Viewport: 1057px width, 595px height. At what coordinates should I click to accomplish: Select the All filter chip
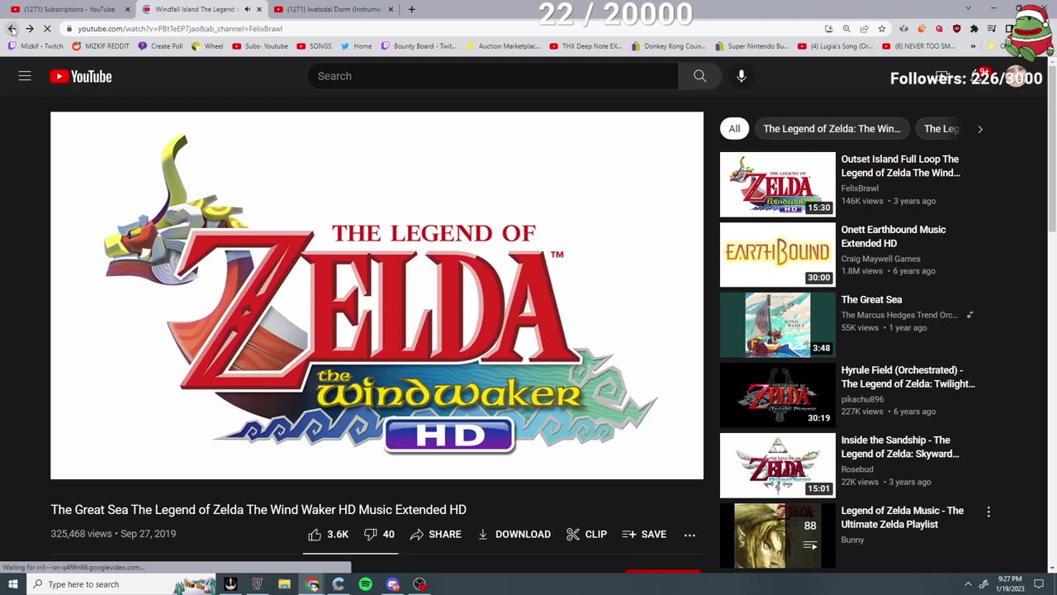(x=734, y=129)
